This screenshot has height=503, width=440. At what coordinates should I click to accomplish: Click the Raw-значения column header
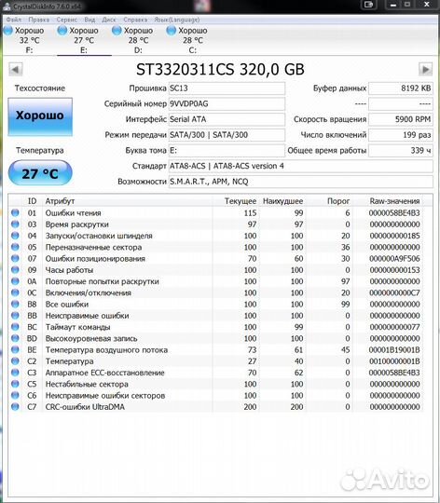[394, 201]
